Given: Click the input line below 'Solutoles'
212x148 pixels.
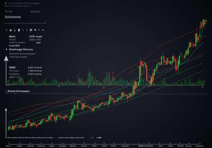Looking at the screenshot, I should point(25,23).
